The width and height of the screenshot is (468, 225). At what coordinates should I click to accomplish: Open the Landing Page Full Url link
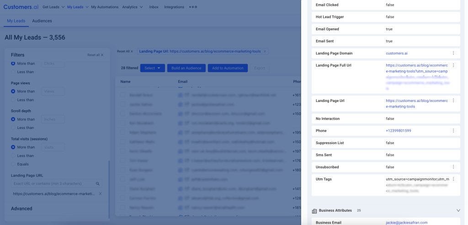pyautogui.click(x=417, y=77)
